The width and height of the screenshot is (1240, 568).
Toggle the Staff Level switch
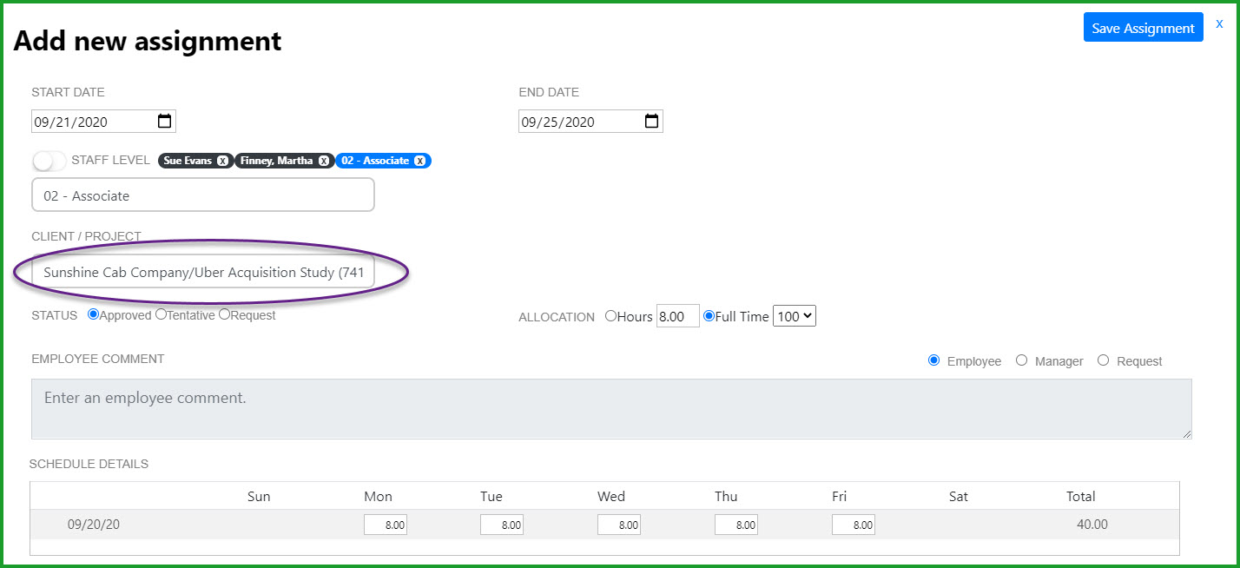[x=49, y=161]
